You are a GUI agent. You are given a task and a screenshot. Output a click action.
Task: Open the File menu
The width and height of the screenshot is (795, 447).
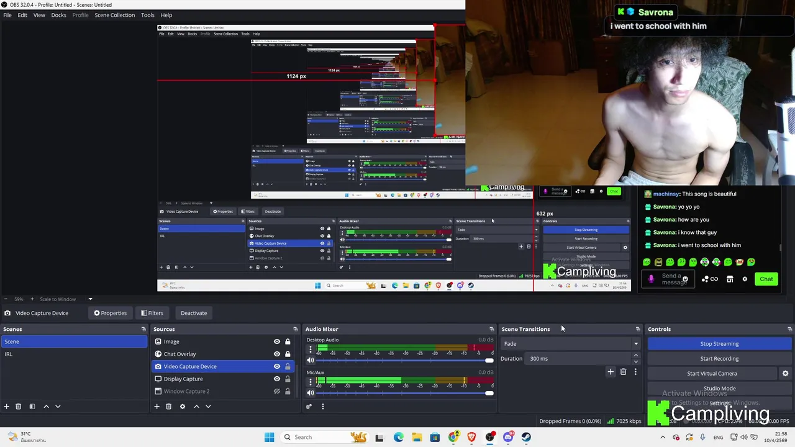tap(7, 15)
